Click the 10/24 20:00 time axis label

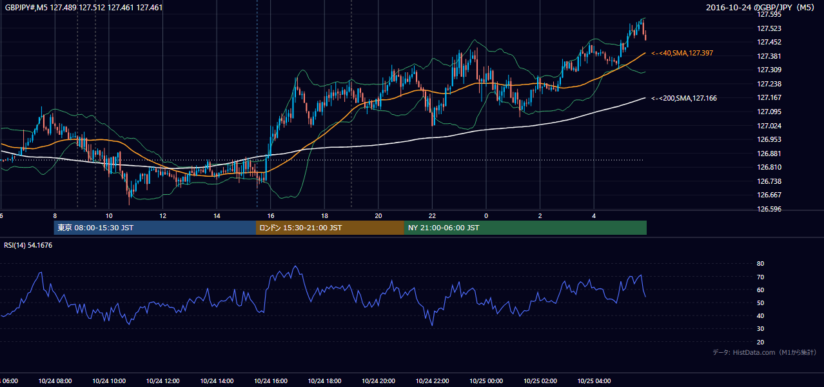pyautogui.click(x=378, y=381)
